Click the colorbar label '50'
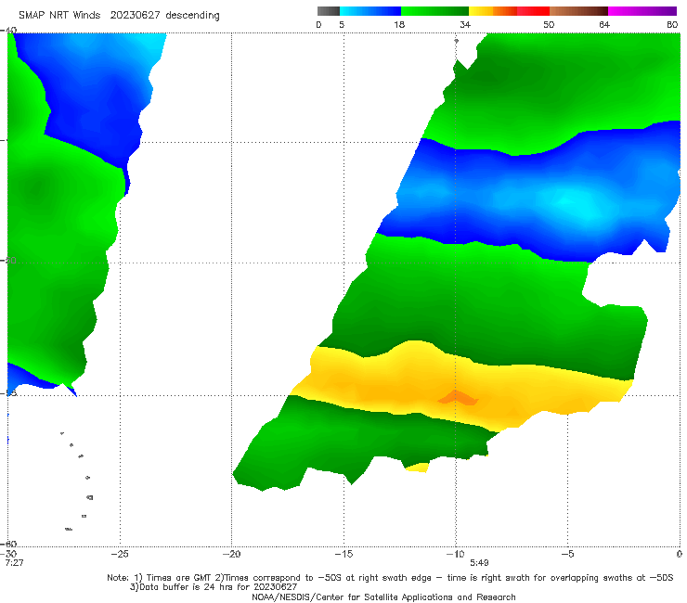This screenshot has width=687, height=603. point(549,25)
